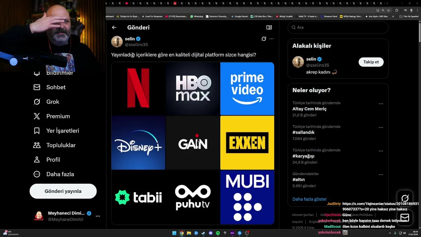Open Yer İşaretleri bookmarks

click(x=56, y=131)
